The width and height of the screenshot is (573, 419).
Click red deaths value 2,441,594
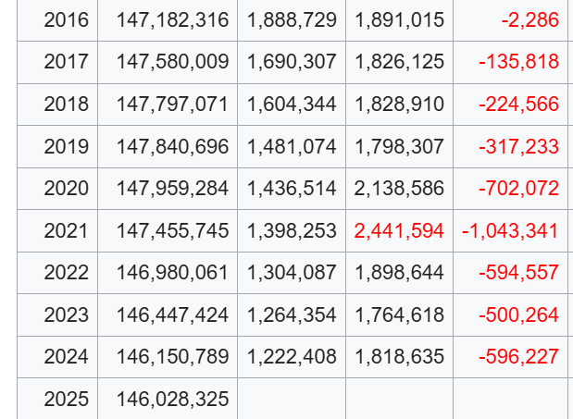[x=399, y=230]
